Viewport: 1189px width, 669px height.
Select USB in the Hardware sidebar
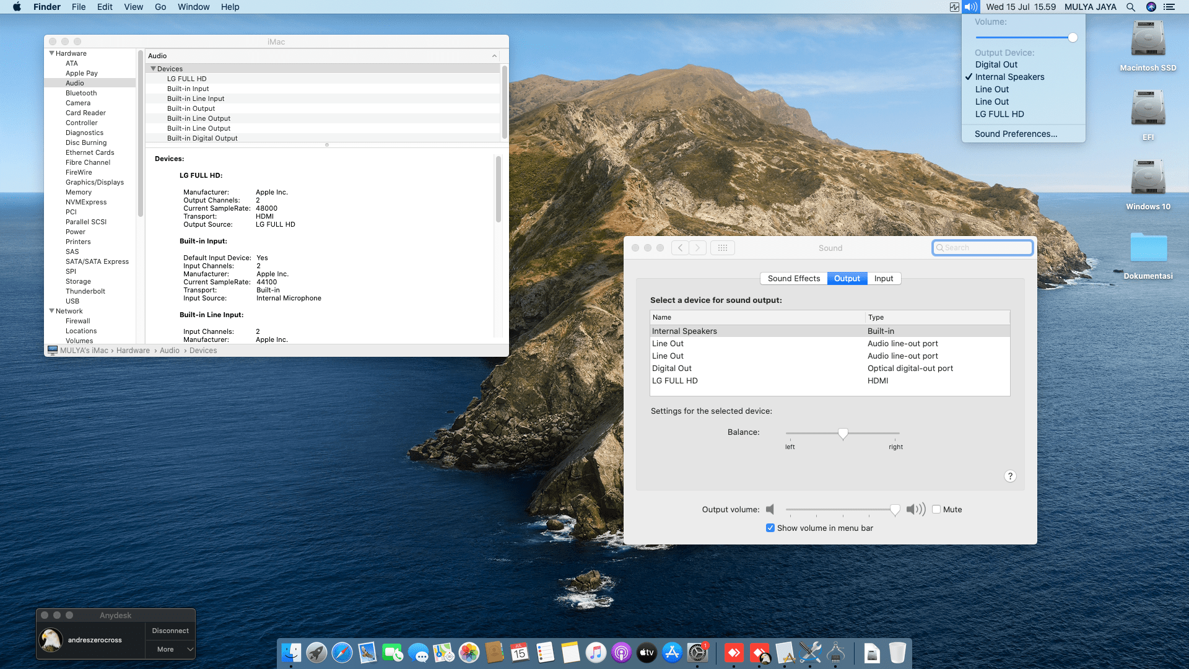click(x=72, y=301)
